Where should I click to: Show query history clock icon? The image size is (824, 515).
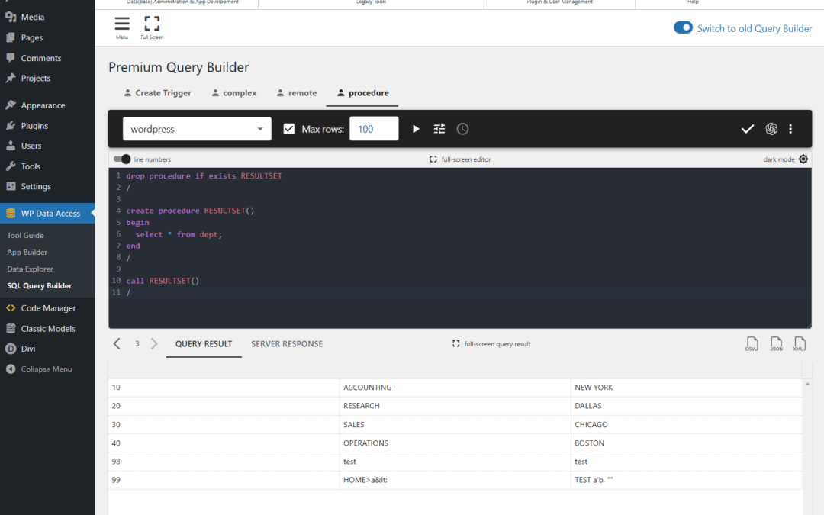pos(462,129)
